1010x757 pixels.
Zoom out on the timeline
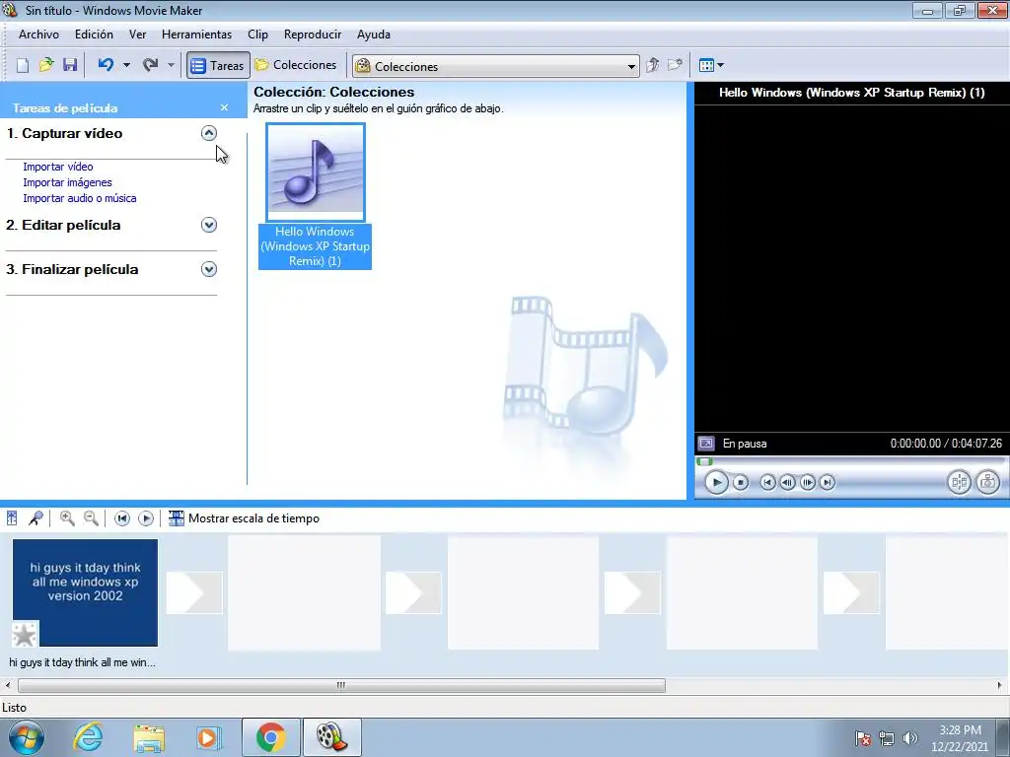[x=91, y=518]
